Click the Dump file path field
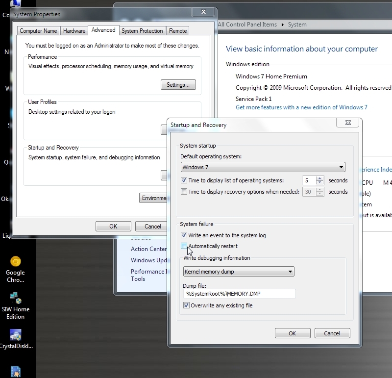The width and height of the screenshot is (392, 378). coord(239,294)
